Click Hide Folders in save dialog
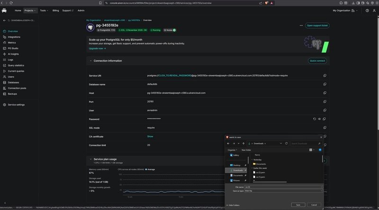Viewport: 379px width, 210px height. [233, 205]
